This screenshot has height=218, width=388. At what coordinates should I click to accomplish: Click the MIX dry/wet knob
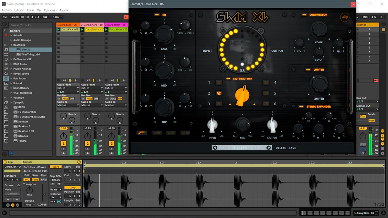click(x=242, y=124)
